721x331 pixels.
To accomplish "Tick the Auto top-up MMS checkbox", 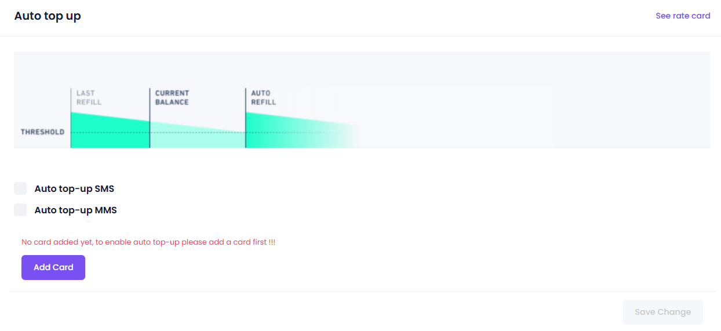I will (x=20, y=210).
